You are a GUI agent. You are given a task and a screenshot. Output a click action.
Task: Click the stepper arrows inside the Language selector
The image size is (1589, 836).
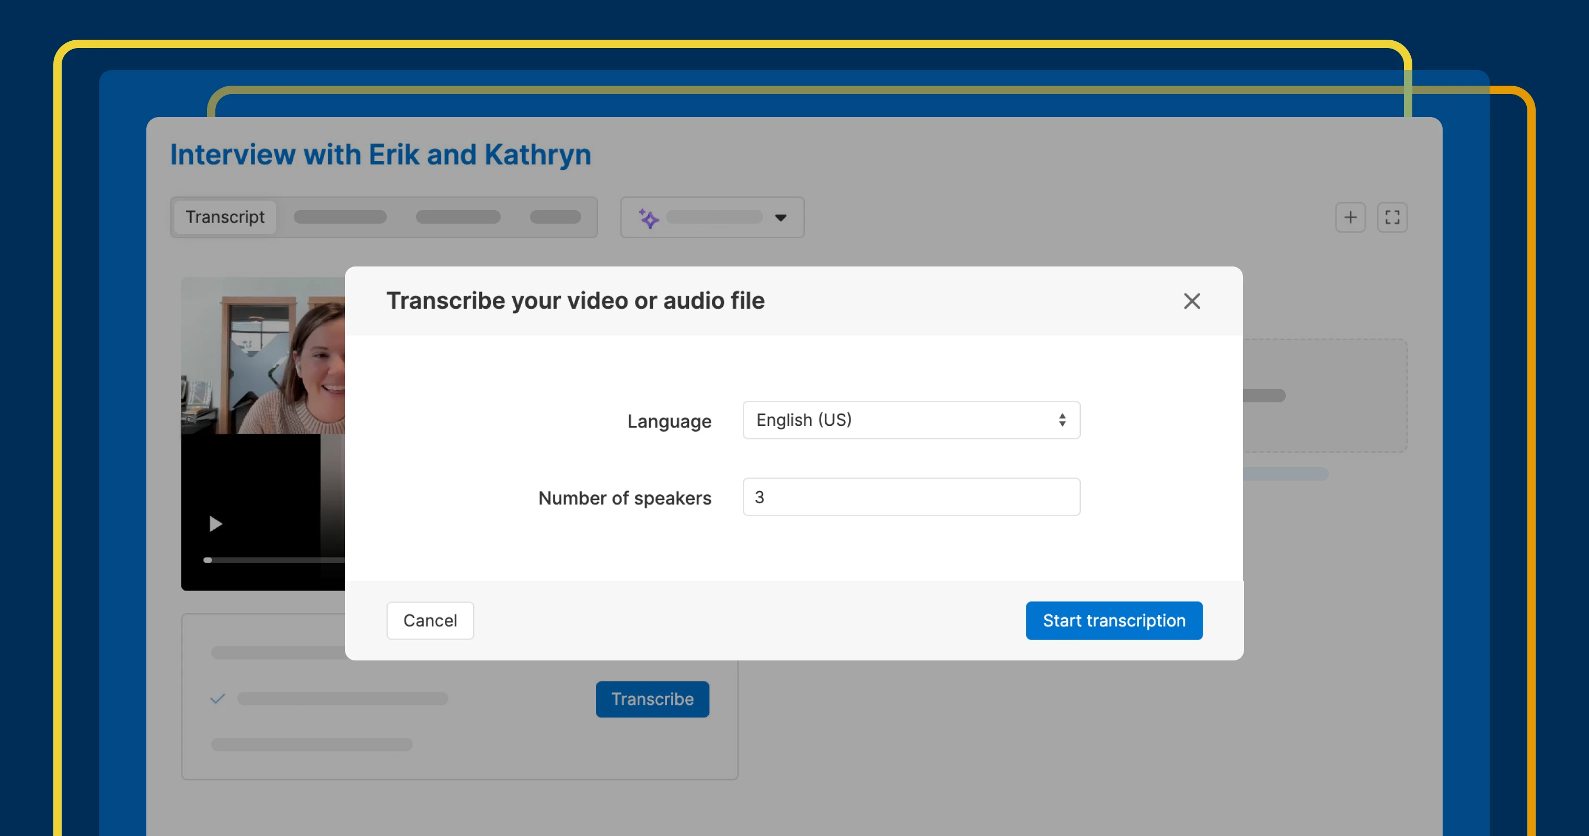[1062, 420]
